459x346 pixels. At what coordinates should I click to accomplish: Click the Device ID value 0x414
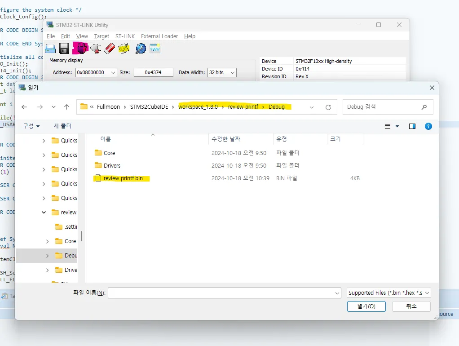pos(302,69)
